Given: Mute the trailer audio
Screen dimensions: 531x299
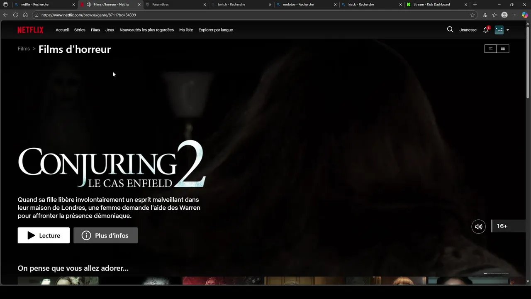Looking at the screenshot, I should click(478, 226).
